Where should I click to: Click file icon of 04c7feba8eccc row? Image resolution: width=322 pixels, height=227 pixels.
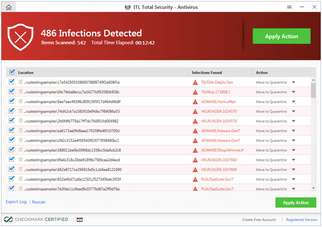tap(21, 92)
